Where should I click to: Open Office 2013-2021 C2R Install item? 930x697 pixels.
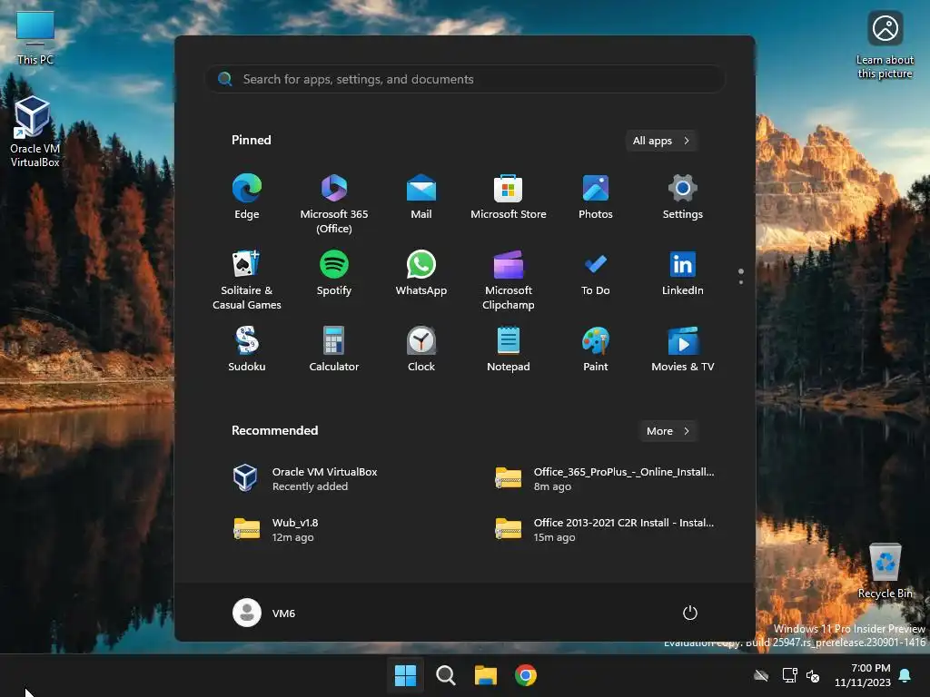[605, 529]
